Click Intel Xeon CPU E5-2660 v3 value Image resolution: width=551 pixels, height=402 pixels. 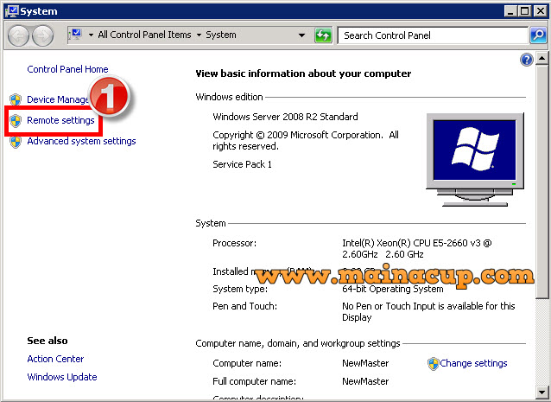(x=417, y=249)
